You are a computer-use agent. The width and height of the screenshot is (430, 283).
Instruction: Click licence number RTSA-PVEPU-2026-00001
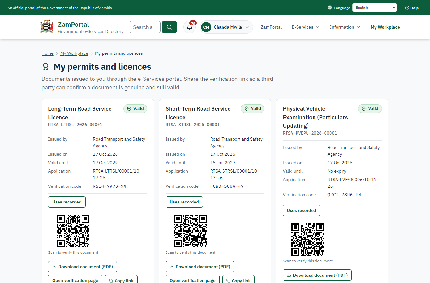coord(310,133)
